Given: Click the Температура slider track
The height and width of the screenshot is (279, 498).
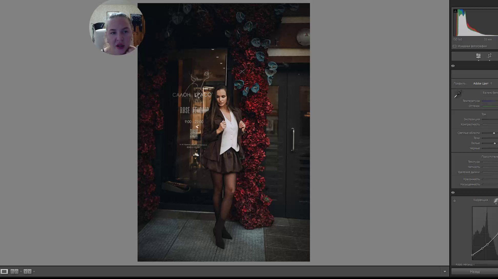Looking at the screenshot, I should point(490,101).
